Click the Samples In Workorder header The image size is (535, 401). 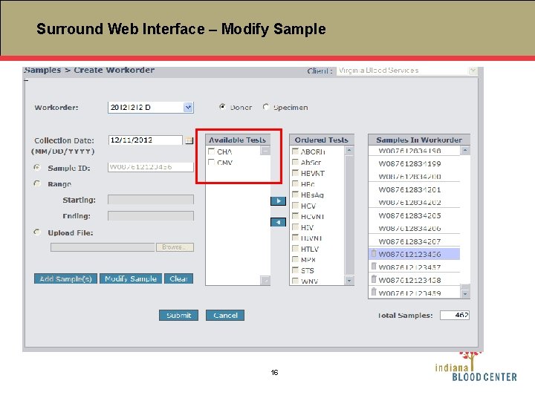(x=419, y=140)
